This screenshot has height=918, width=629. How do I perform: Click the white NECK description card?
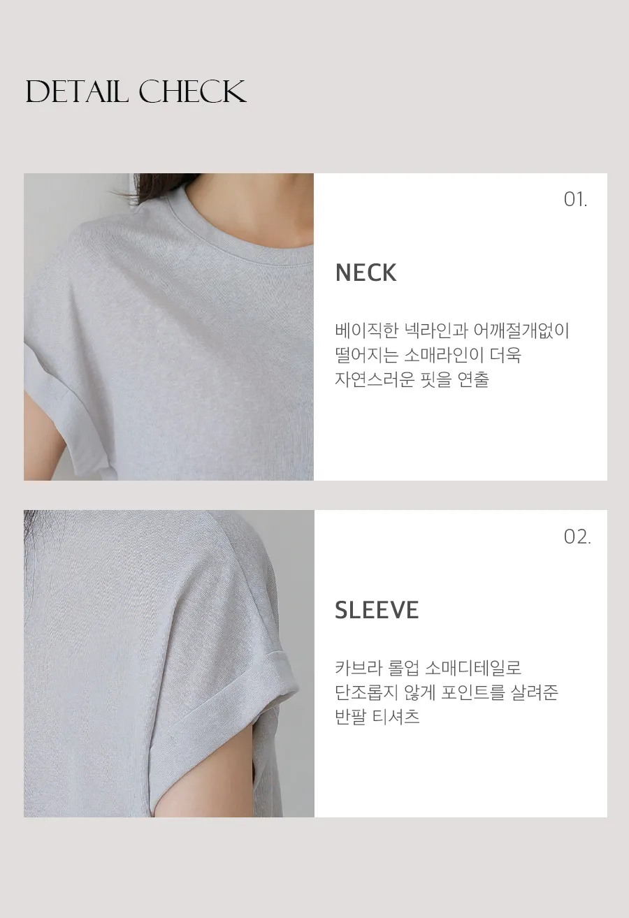point(461,327)
